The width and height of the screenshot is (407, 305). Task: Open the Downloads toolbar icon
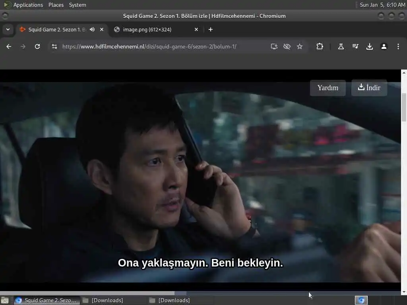(370, 46)
